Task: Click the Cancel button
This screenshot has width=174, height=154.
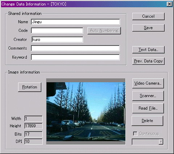Action: [x=148, y=16]
